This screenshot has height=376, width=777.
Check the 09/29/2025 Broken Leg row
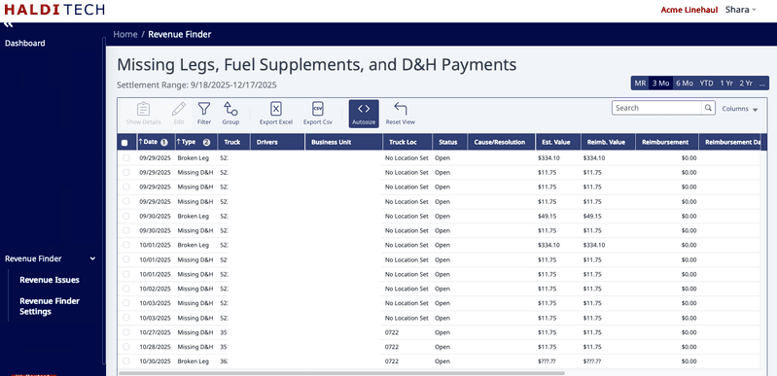pos(125,158)
